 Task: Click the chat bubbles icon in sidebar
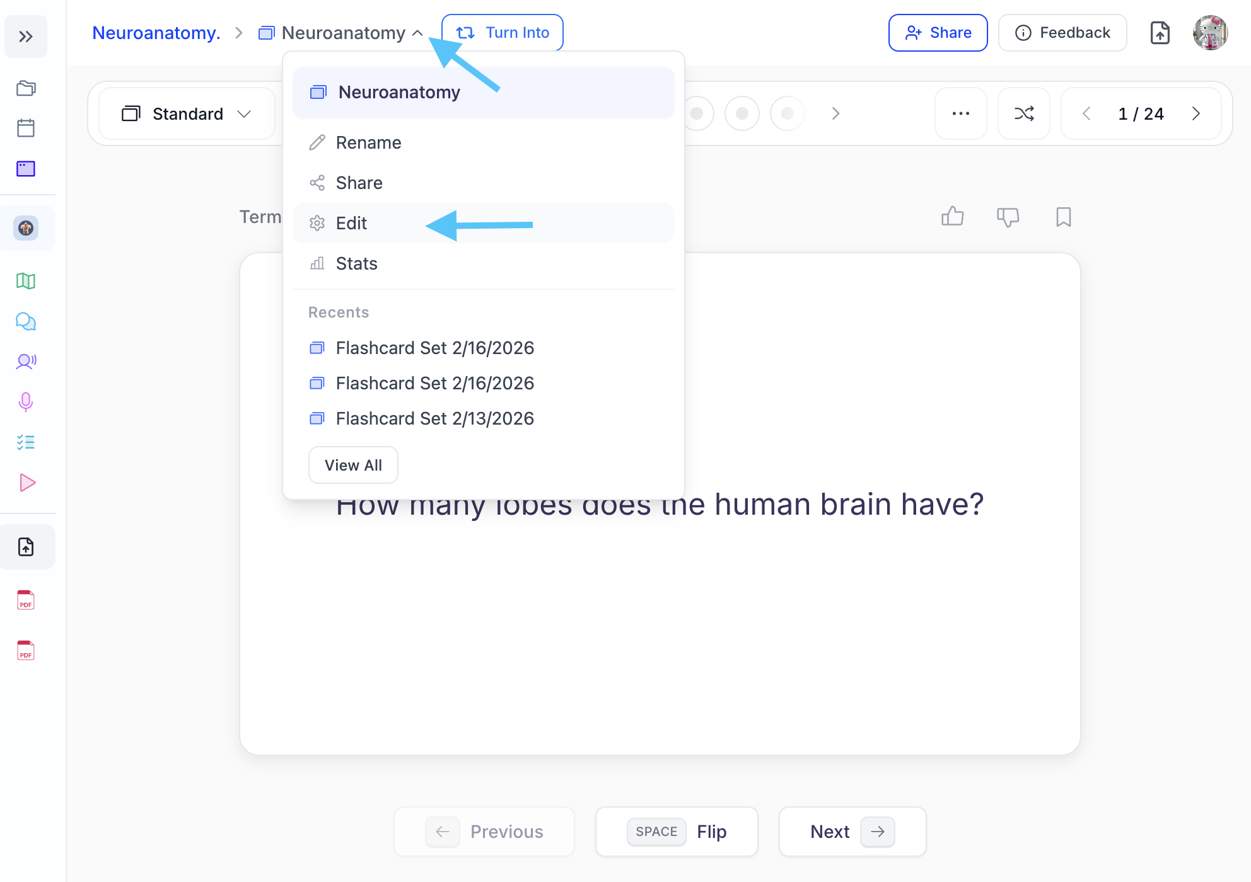pos(26,321)
